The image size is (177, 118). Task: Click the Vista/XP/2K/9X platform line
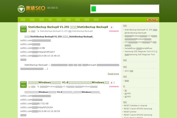(37, 107)
